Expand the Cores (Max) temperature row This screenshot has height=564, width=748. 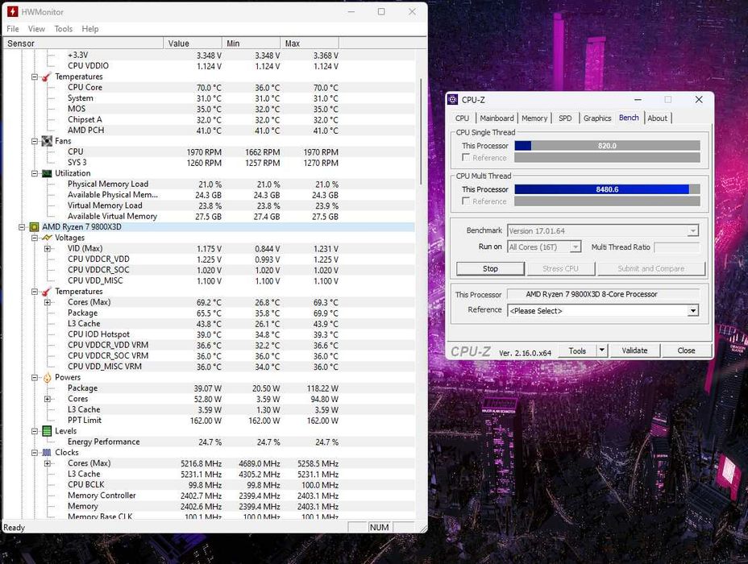click(48, 302)
